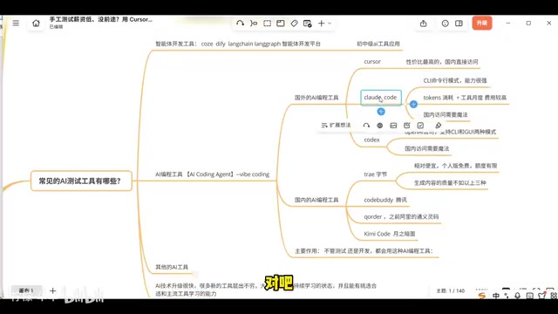The width and height of the screenshot is (558, 314).
Task: Select the claude code topic node
Action: (x=381, y=98)
